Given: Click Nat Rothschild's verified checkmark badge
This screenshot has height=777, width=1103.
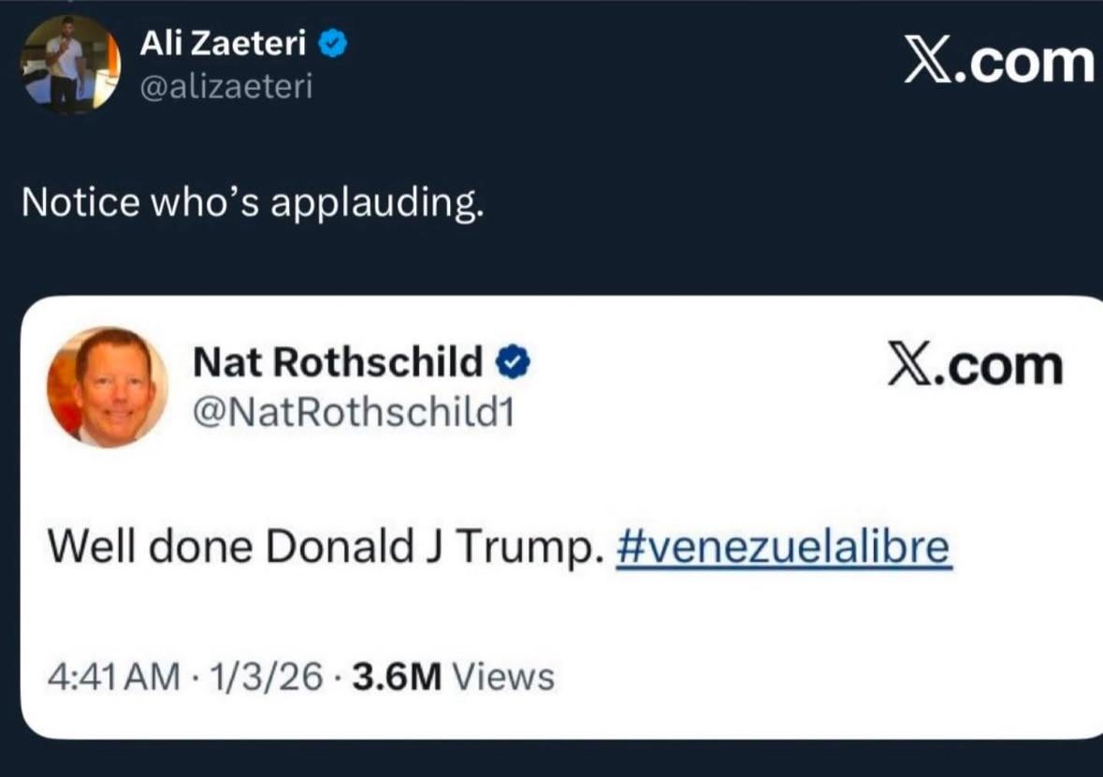Looking at the screenshot, I should (514, 362).
